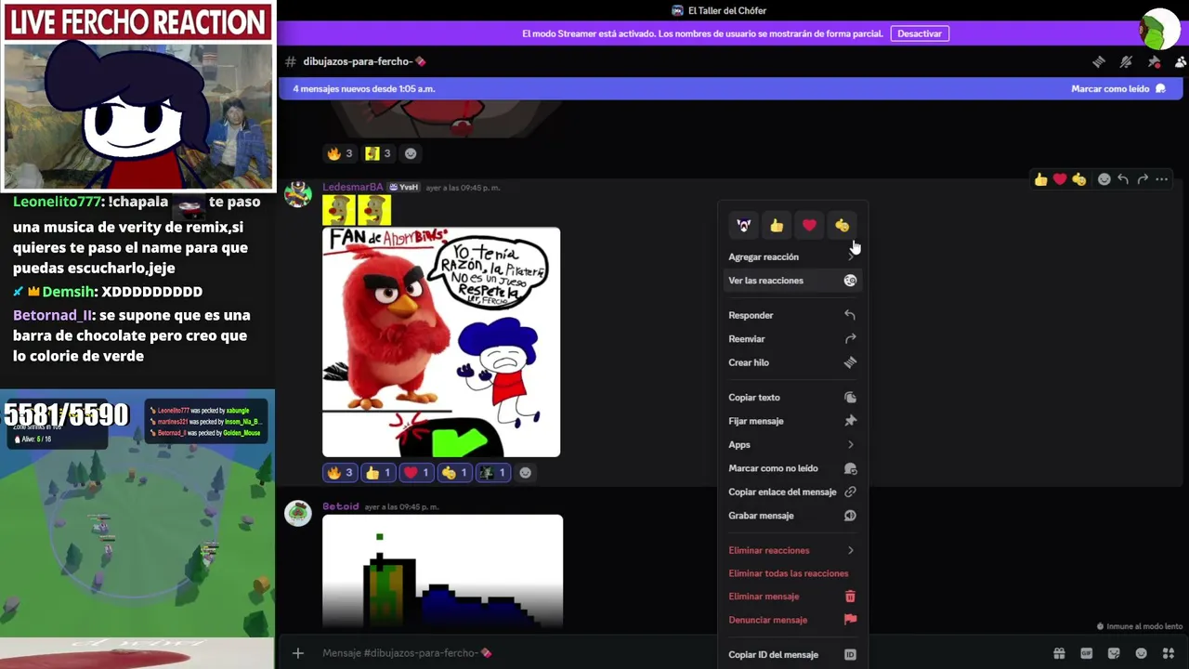Choose Denunciar mensaje from the context menu
Screen dimensions: 1189x669
[791, 620]
